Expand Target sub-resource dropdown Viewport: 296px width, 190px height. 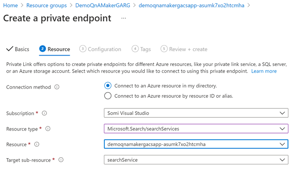[x=195, y=160]
